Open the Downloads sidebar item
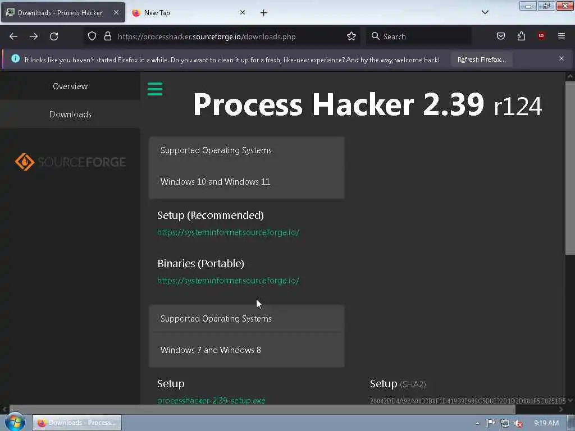Viewport: 575px width, 431px height. (70, 114)
